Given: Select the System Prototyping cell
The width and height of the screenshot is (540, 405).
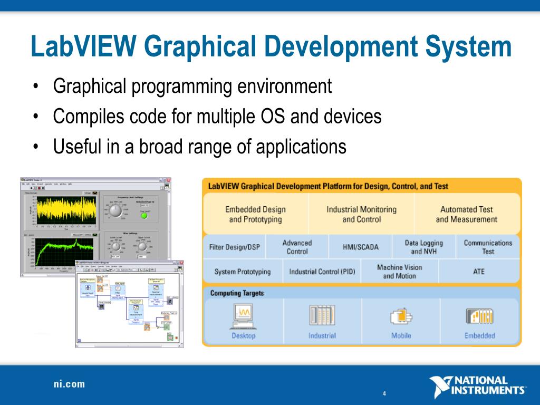Looking at the screenshot, I should click(x=243, y=272).
